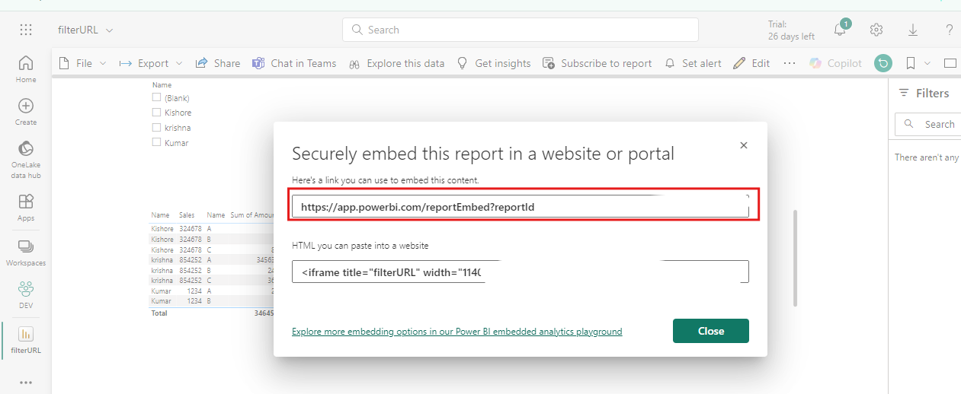Viewport: 961px width, 394px height.
Task: Open OneLake data hub
Action: tap(26, 160)
